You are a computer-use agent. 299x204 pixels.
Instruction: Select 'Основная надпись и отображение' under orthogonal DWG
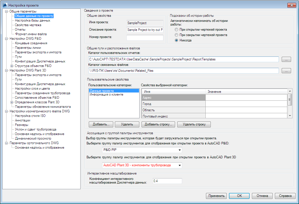point(39,148)
